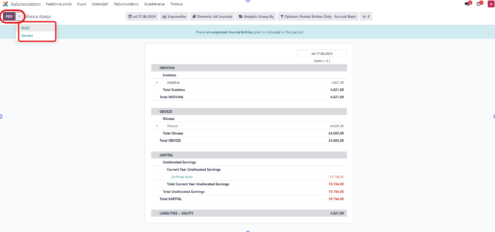Export the report as PDF

tap(9, 17)
